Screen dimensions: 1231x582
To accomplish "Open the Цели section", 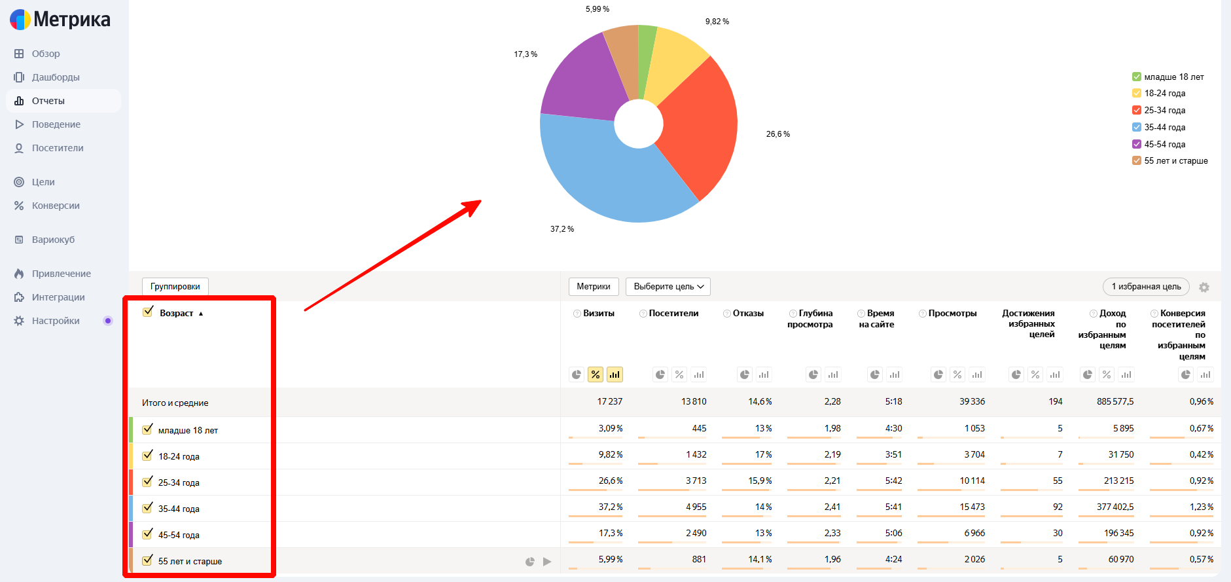I will pyautogui.click(x=43, y=182).
